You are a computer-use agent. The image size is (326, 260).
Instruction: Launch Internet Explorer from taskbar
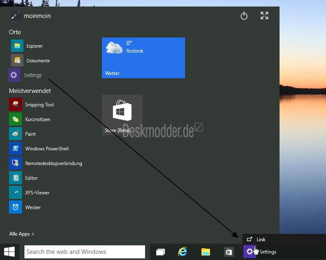click(x=183, y=252)
